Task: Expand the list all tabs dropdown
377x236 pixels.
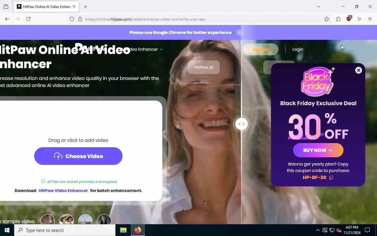Action: (x=319, y=6)
